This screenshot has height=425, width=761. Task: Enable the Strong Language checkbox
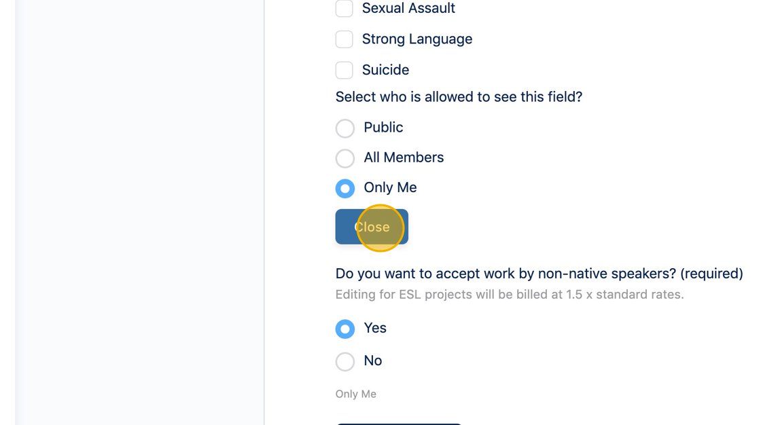344,39
